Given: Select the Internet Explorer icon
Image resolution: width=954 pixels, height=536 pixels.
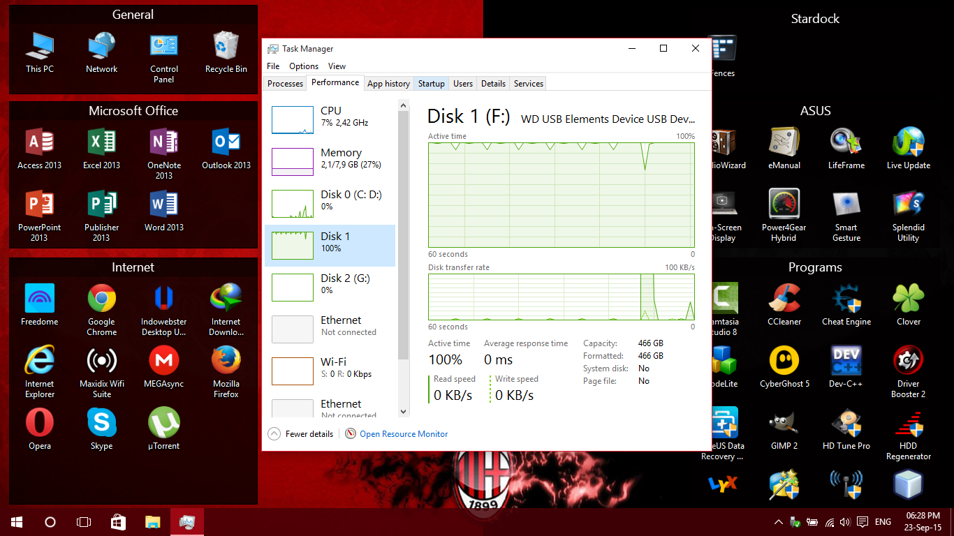Looking at the screenshot, I should pos(40,372).
